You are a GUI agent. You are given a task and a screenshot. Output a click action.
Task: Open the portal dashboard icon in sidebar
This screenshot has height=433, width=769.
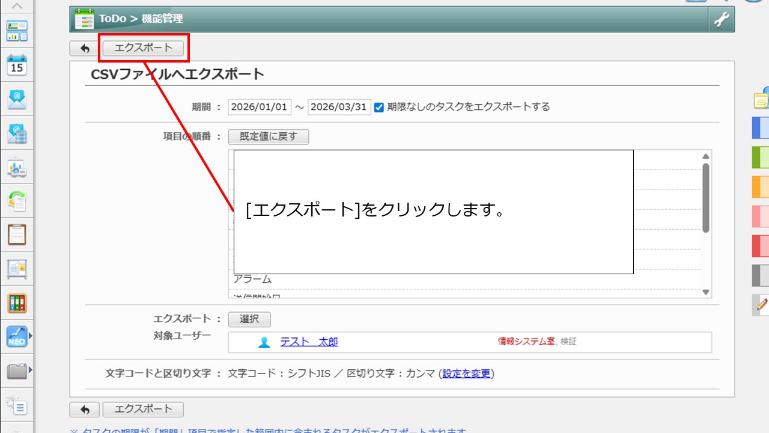17,31
